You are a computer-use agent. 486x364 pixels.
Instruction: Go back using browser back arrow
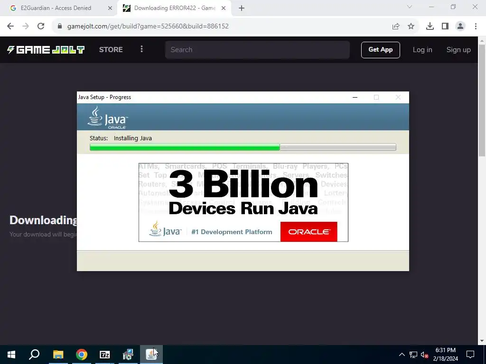coord(10,27)
